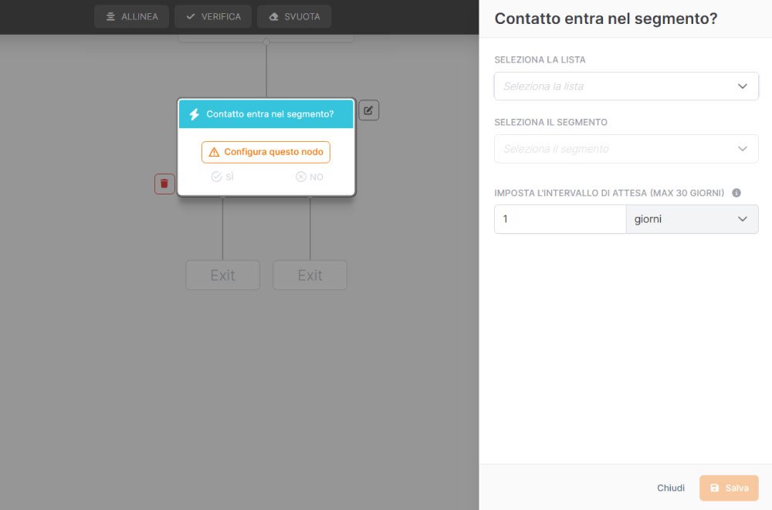Click the SÌ branch checkmark icon

tap(216, 177)
